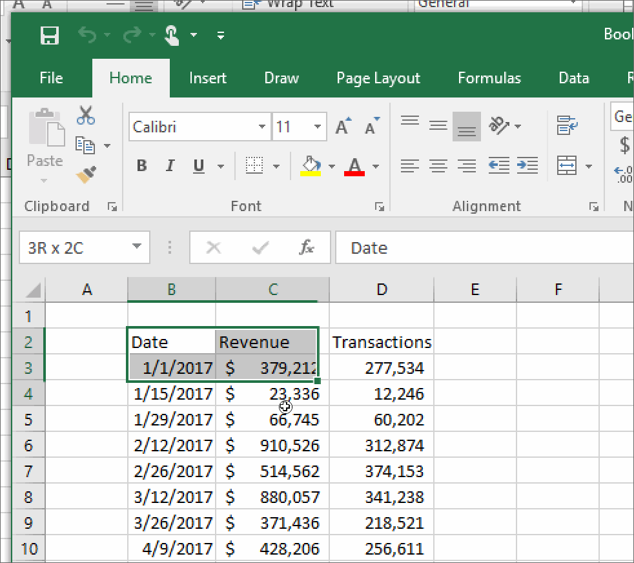Click the Insert Function fx icon
This screenshot has width=634, height=563.
click(307, 247)
